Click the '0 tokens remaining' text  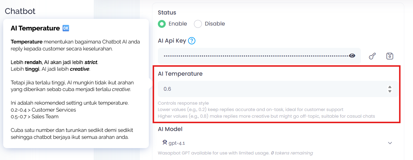point(292,153)
